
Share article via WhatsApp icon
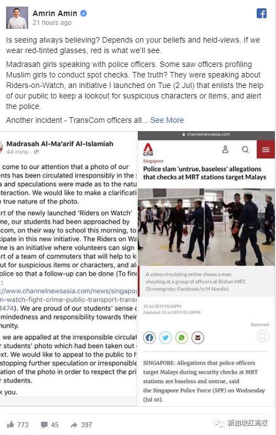(x=181, y=338)
